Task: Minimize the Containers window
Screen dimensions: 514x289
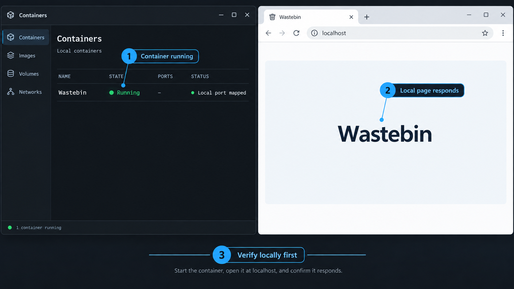Action: click(x=221, y=15)
